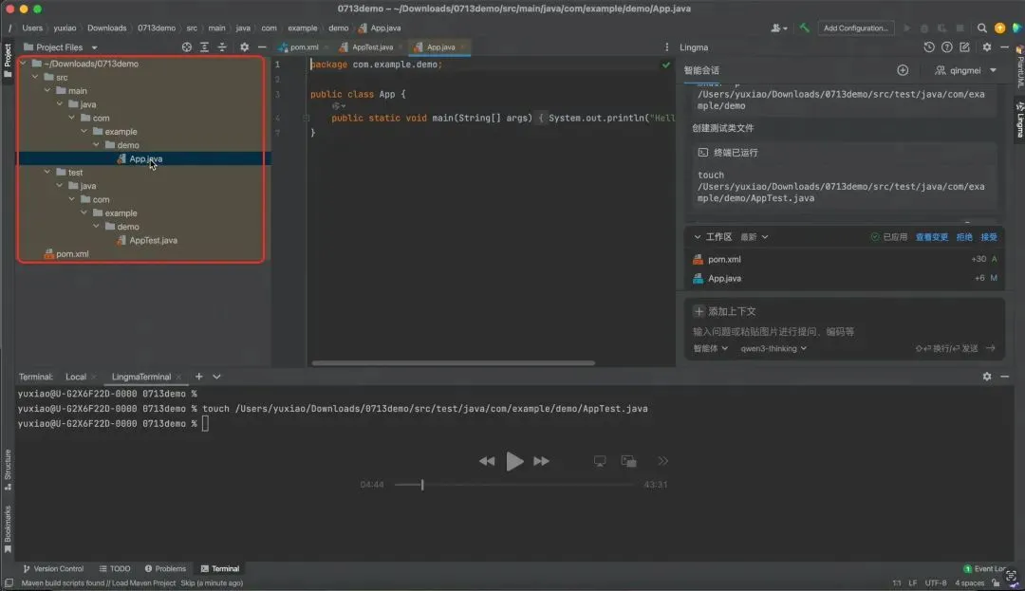Click Add Configuration button
Image resolution: width=1025 pixels, height=591 pixels.
click(x=855, y=28)
